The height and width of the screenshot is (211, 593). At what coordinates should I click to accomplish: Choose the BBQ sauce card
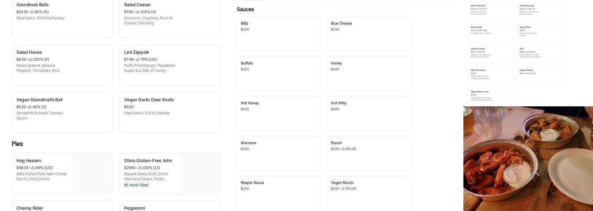[x=279, y=34]
